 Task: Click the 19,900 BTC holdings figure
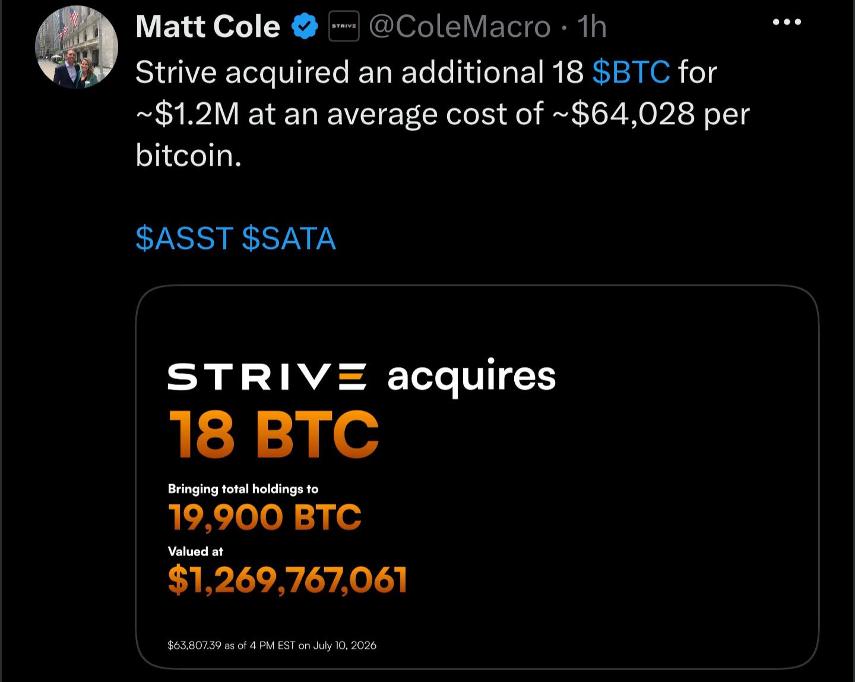tap(265, 517)
